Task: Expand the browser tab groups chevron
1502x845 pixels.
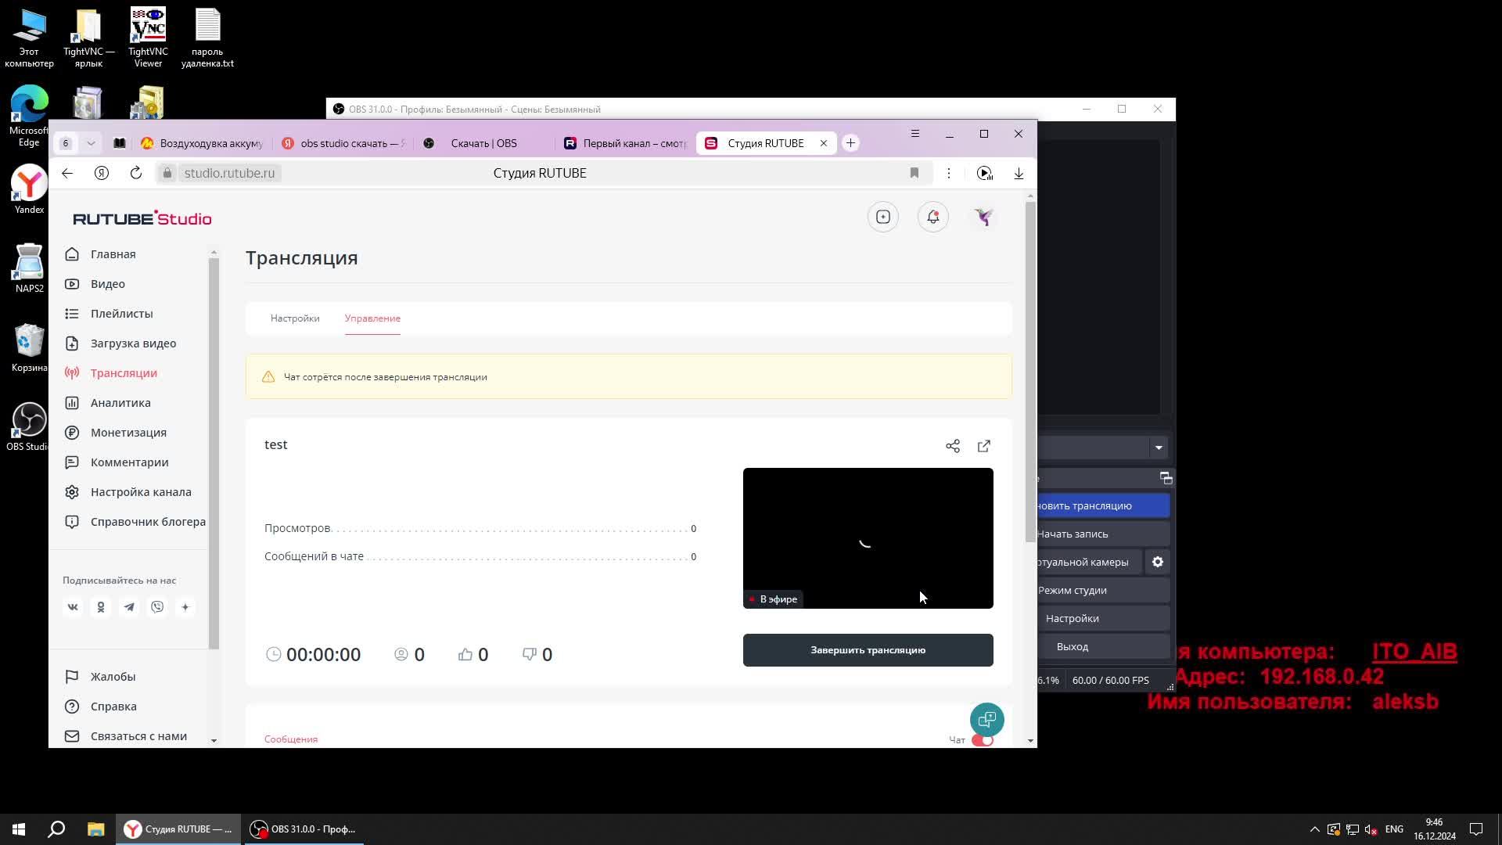Action: (92, 143)
